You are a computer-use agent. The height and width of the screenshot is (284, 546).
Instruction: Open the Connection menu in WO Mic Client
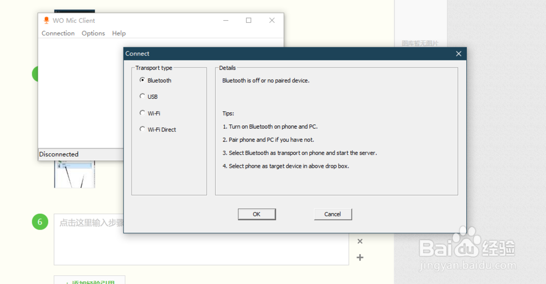[x=58, y=33]
